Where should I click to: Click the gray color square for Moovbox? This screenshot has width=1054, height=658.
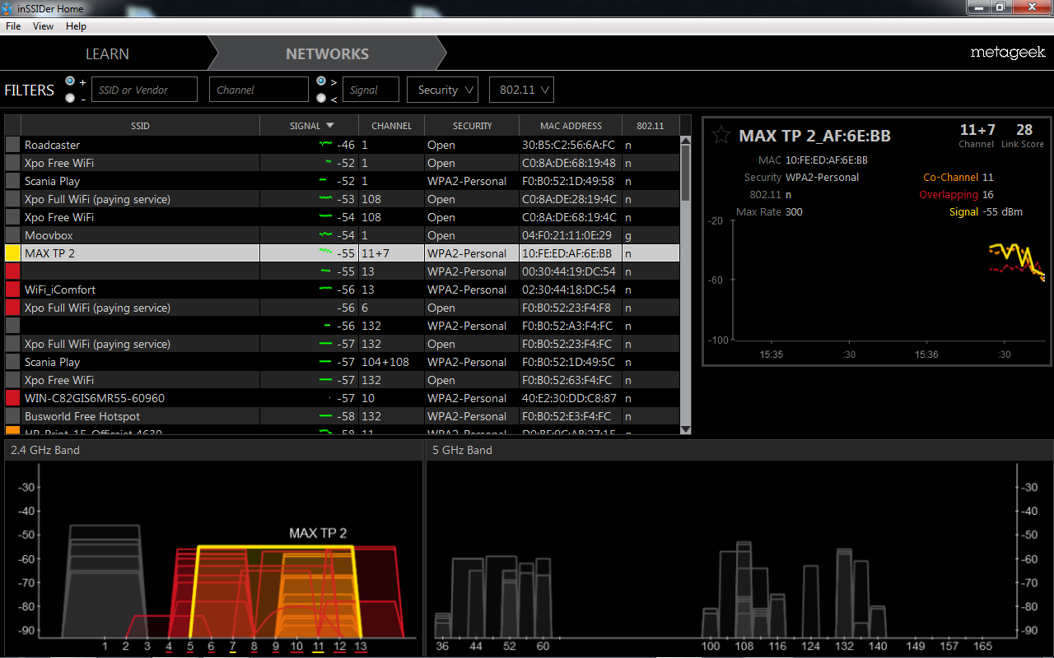coord(12,235)
